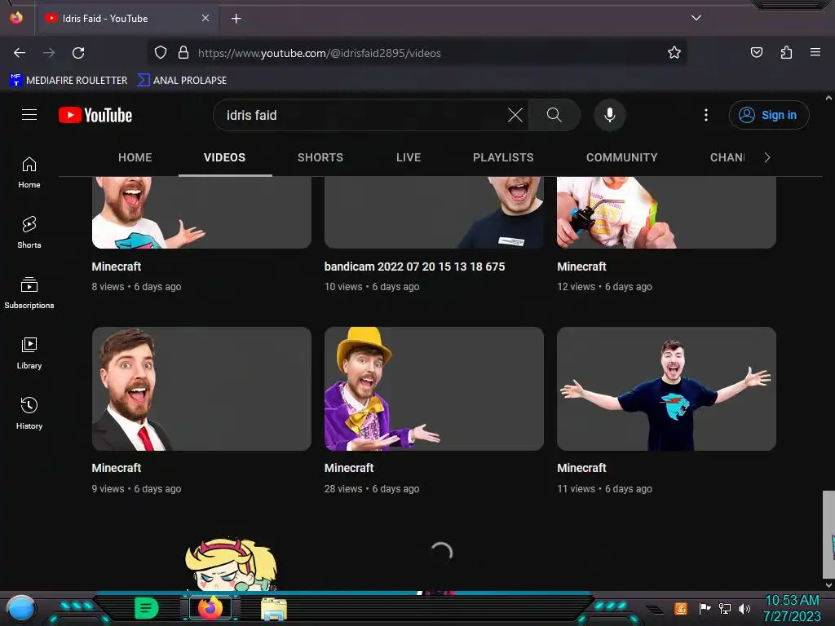Switch to the SHORTS channel tab
835x626 pixels.
(320, 157)
